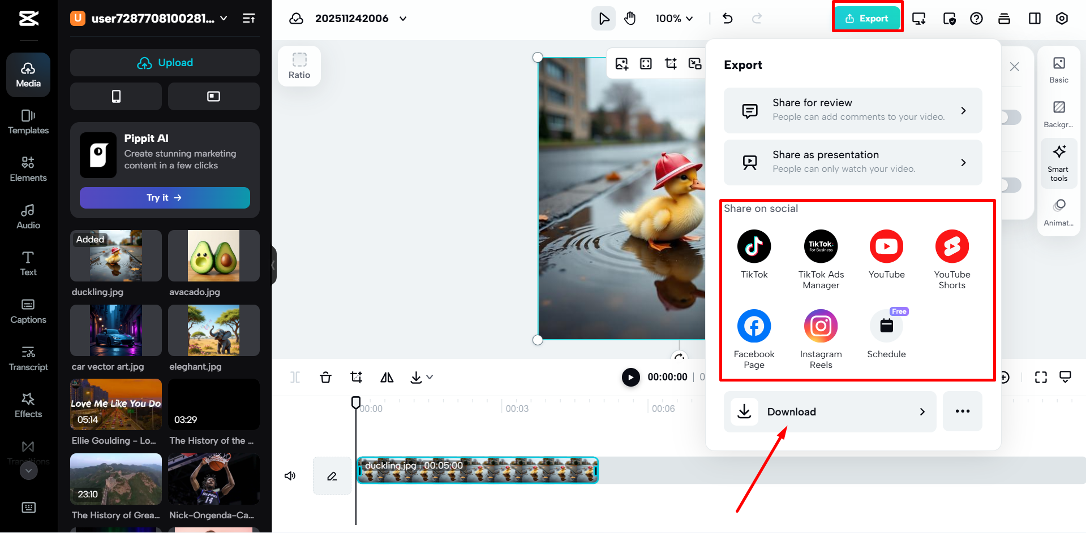Viewport: 1086px width, 533px height.
Task: Select the eleghant.jpg thumbnail
Action: click(x=214, y=330)
